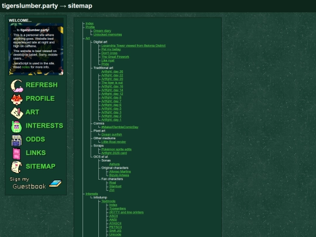Open the Profile link in the sitemap tree
The height and width of the screenshot is (237, 316).
pos(90,27)
